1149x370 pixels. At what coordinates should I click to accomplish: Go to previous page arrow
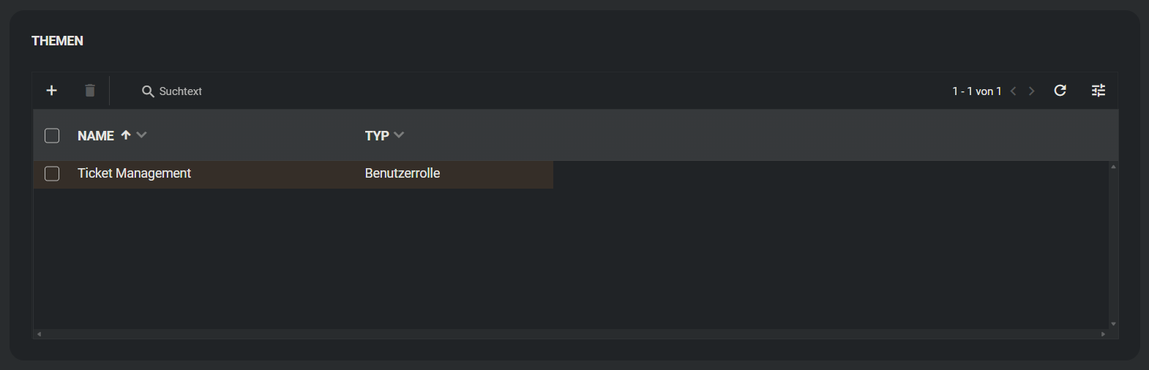tap(1014, 91)
